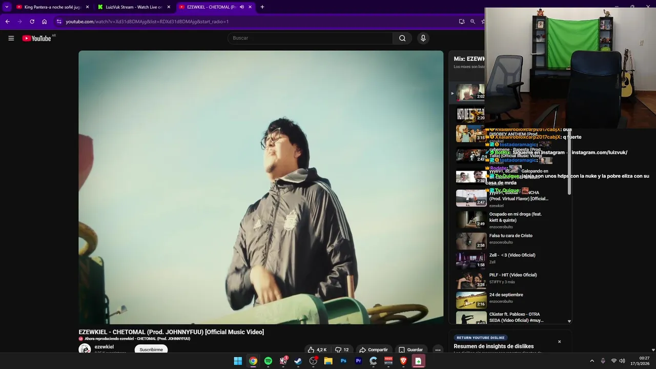Open the zoom magnifier in address bar

[x=473, y=22]
